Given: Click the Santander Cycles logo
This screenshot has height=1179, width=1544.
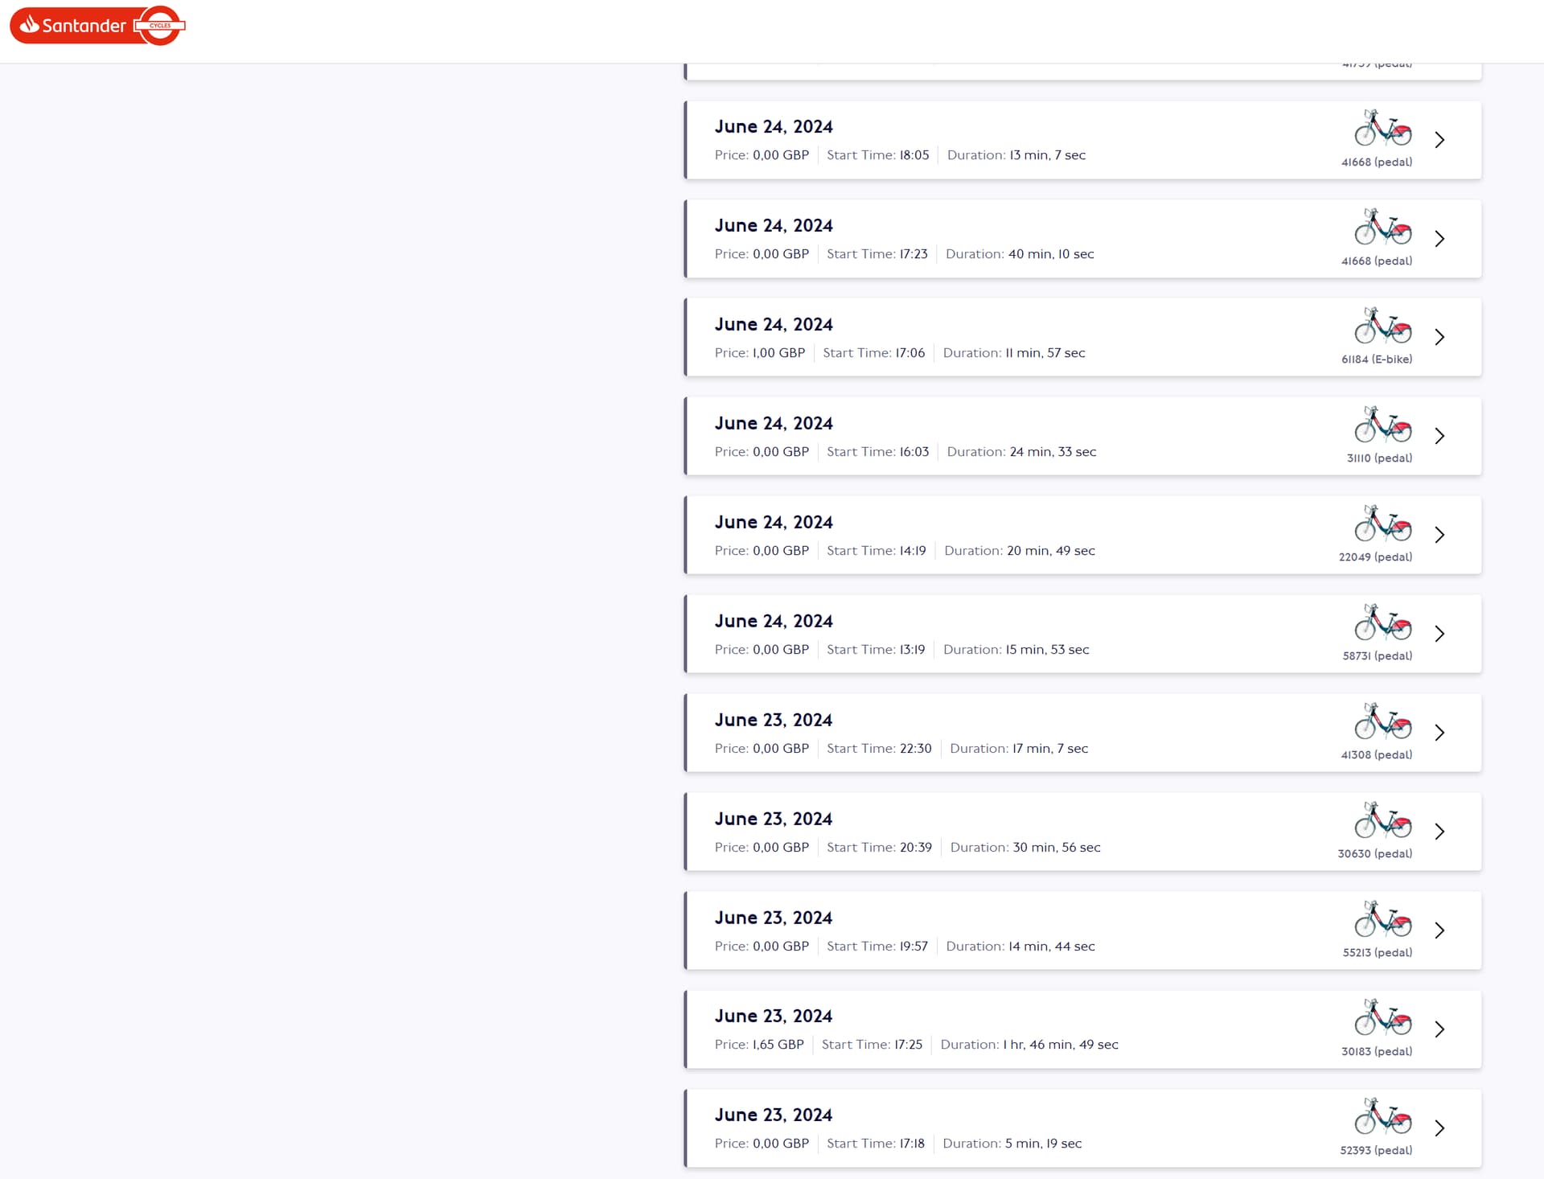Looking at the screenshot, I should click(97, 26).
